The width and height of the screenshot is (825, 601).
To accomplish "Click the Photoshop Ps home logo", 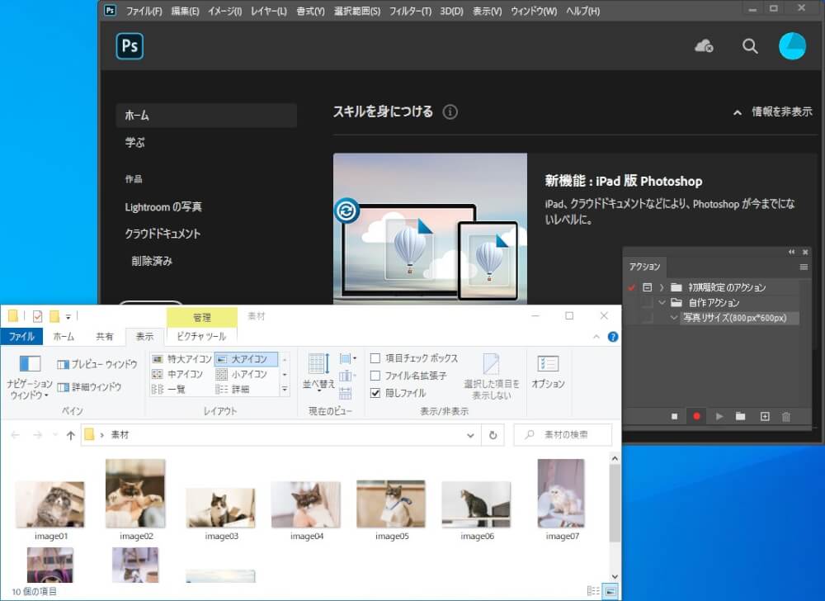I will point(130,45).
